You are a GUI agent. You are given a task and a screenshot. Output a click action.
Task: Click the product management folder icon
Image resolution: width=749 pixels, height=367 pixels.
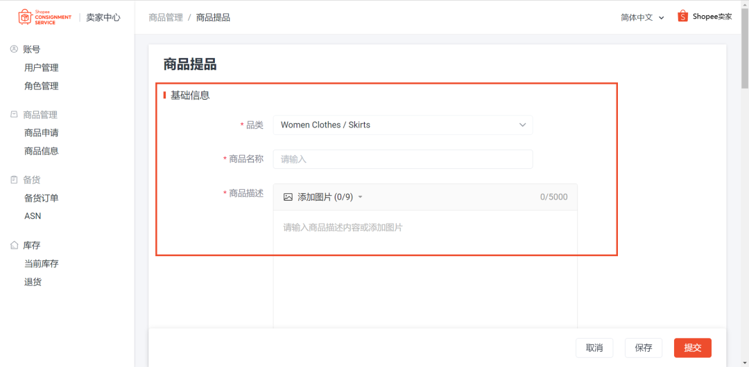click(14, 114)
